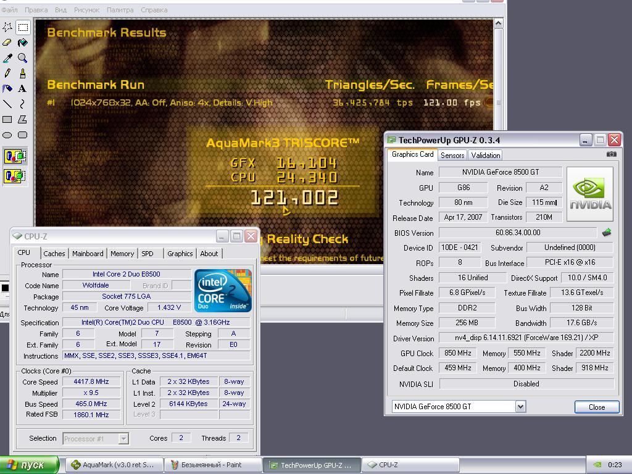This screenshot has height=474, width=632.
Task: Open the SPD tab in CPU-Z
Action: pos(148,254)
